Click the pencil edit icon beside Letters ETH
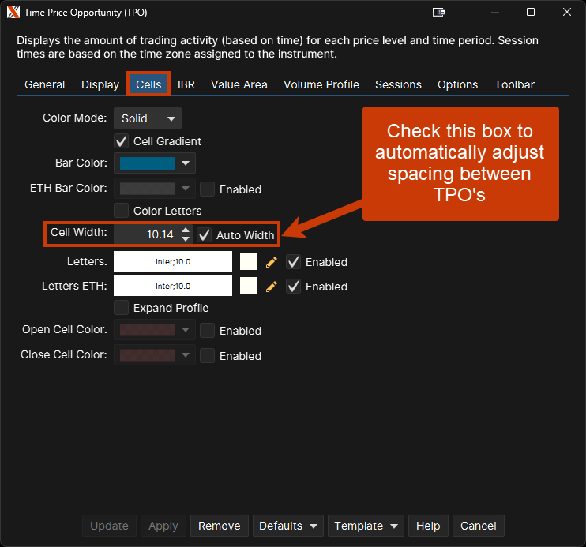The height and width of the screenshot is (547, 586). (272, 287)
